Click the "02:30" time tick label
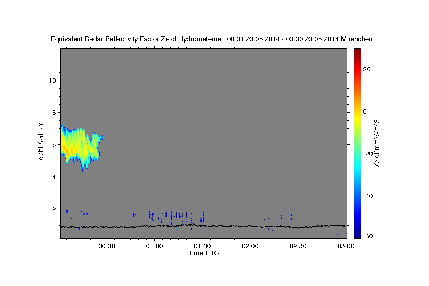429x286 pixels. [297, 246]
